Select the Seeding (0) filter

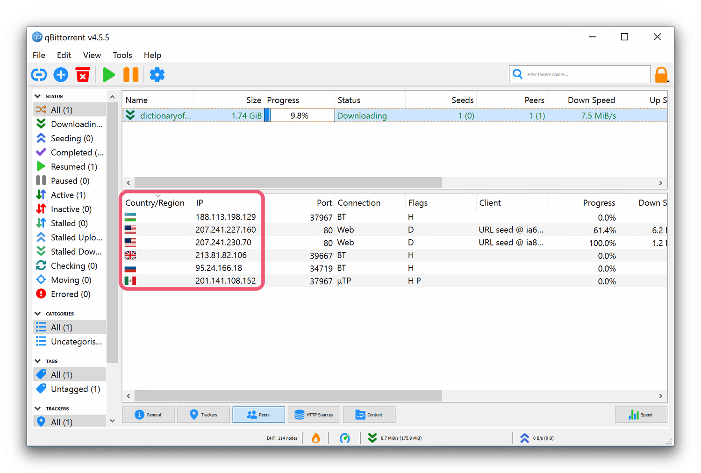coord(72,138)
